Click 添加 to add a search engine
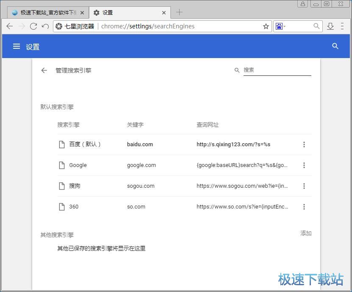 click(306, 234)
